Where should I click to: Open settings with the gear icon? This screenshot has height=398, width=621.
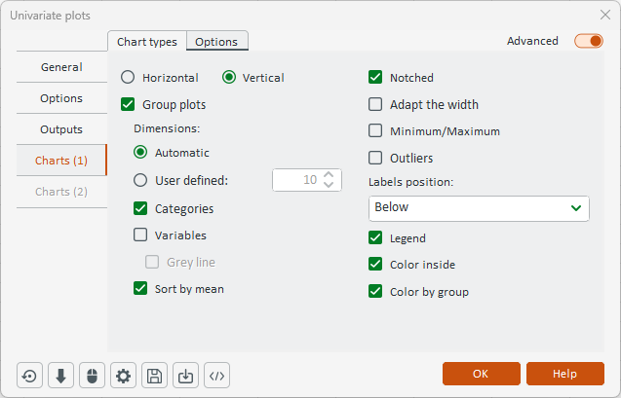[x=123, y=376]
